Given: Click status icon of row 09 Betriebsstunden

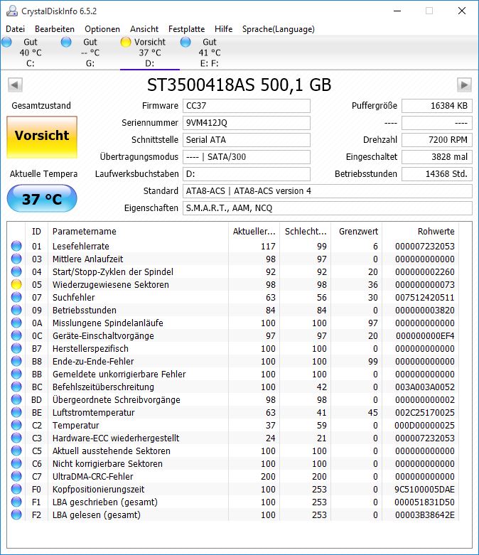Looking at the screenshot, I should pyautogui.click(x=16, y=310).
